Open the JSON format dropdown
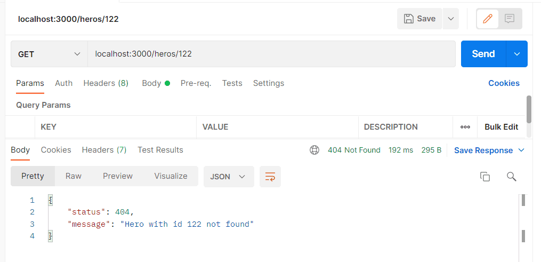The width and height of the screenshot is (541, 262). pyautogui.click(x=228, y=177)
